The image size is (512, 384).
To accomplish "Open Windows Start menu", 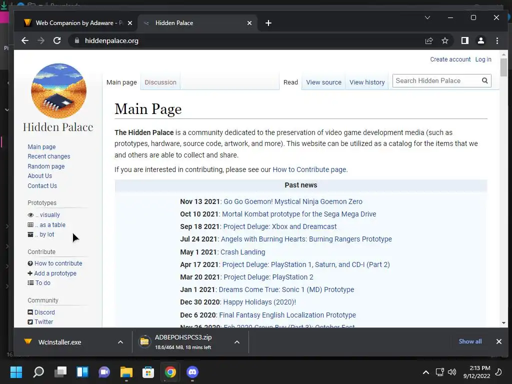I will (x=16, y=372).
